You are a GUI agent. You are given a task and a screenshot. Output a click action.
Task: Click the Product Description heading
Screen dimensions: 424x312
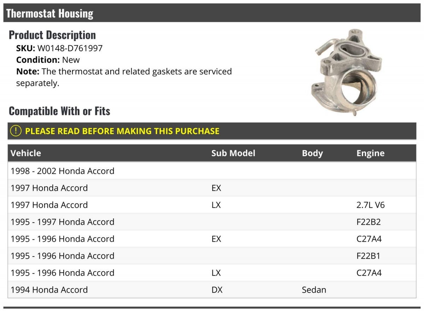tap(52, 35)
